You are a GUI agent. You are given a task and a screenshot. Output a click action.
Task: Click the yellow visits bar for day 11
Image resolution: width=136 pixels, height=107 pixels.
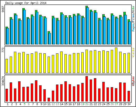click(x=49, y=65)
